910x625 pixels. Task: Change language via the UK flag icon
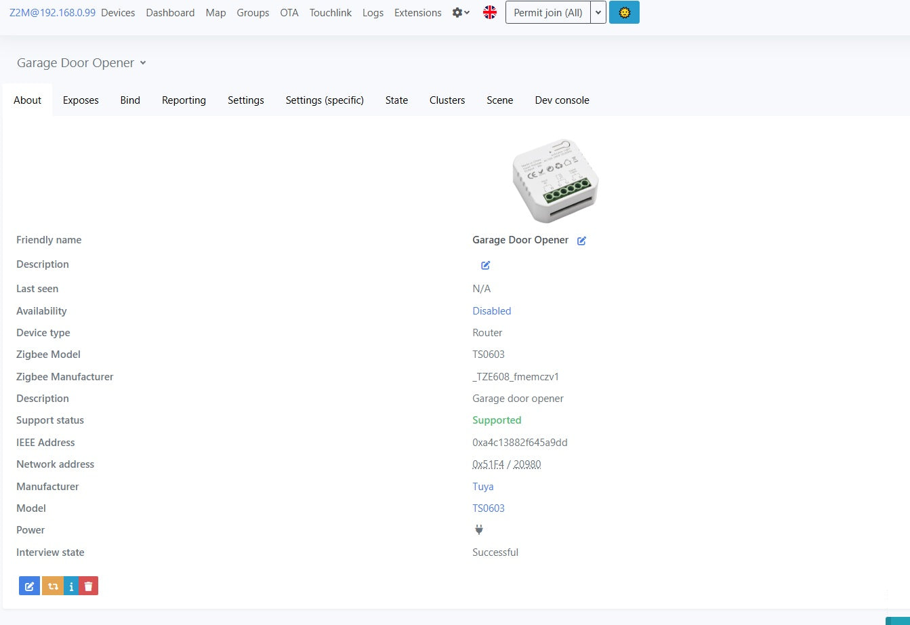[489, 12]
